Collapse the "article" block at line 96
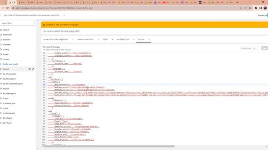The width and height of the screenshot is (268, 150). pyautogui.click(x=46, y=116)
